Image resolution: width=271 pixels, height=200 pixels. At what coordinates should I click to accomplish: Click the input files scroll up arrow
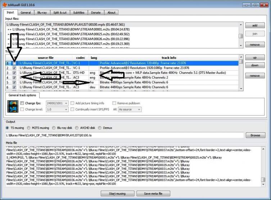[x=241, y=25]
